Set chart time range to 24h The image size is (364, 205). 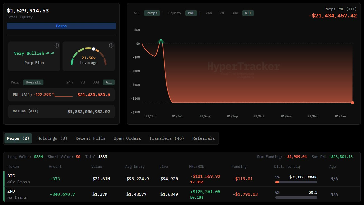208,13
